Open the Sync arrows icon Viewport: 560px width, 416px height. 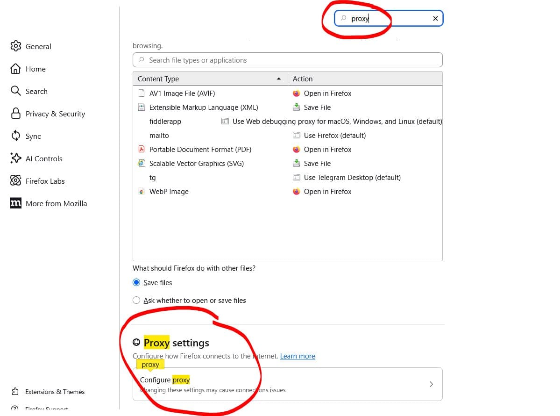point(16,136)
